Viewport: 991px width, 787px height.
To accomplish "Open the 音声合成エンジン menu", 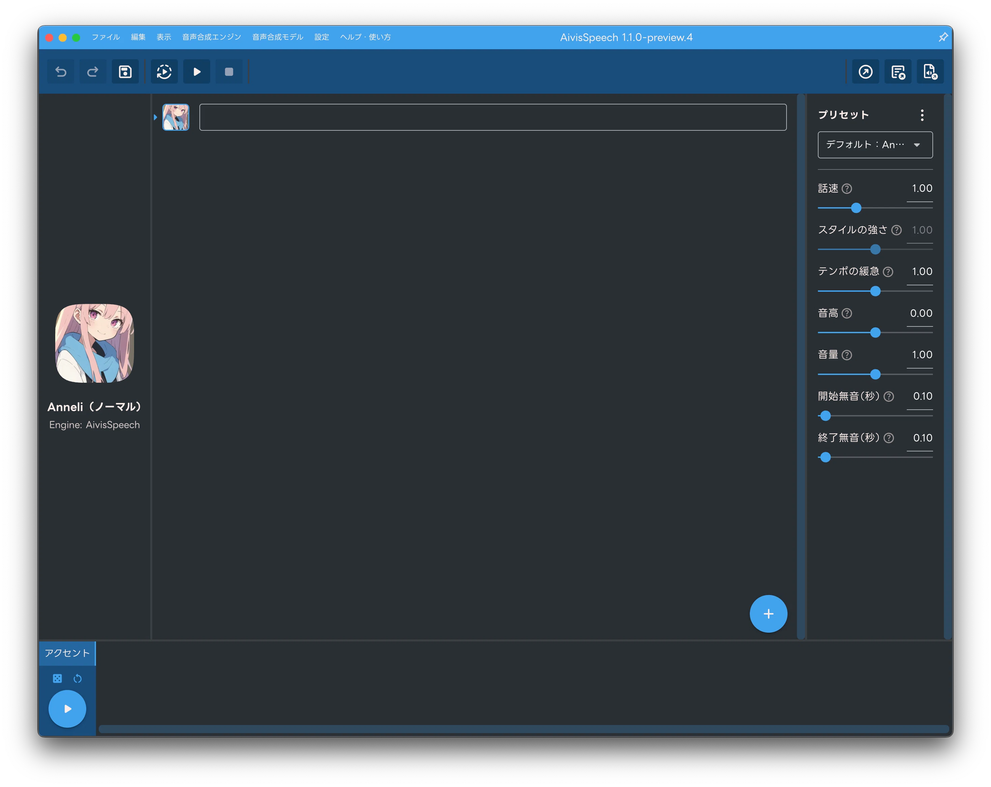I will pyautogui.click(x=212, y=37).
